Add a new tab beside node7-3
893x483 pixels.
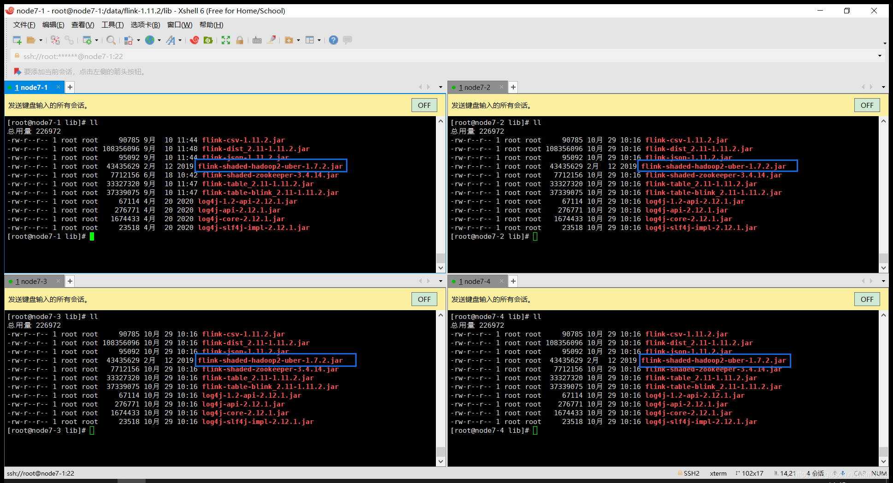70,281
